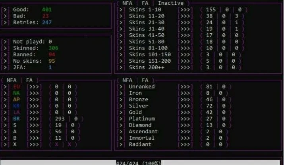Click the FA header above the region list
Image resolution: width=284 pixels, height=165 pixels.
[30, 80]
